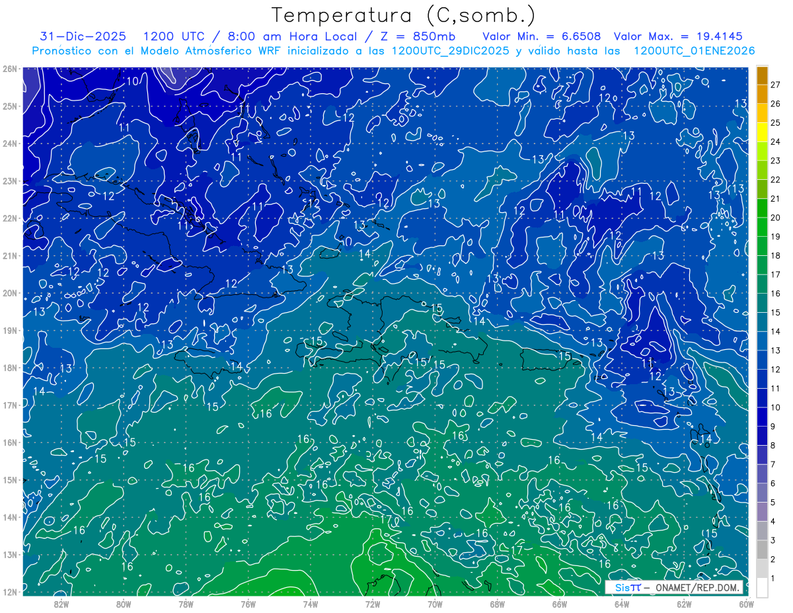
Task: Click the "Sis — ONAMET/REP.DOM." credit box
Action: pyautogui.click(x=675, y=587)
